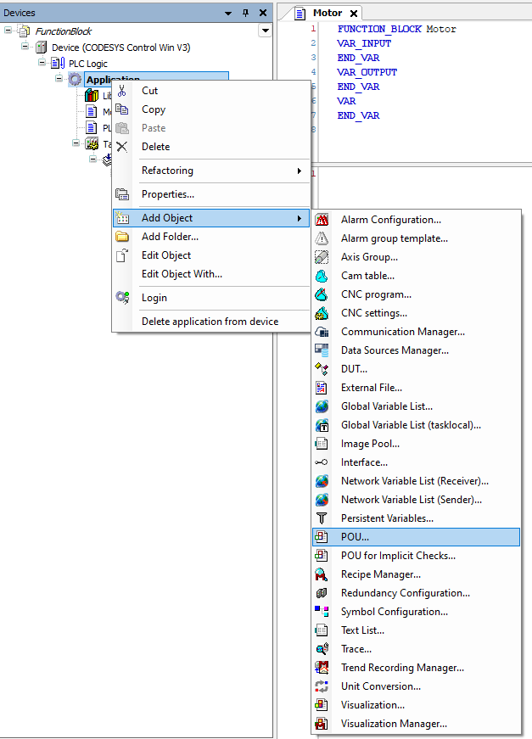The height and width of the screenshot is (739, 532).
Task: Click the Alarm group template icon
Action: pyautogui.click(x=322, y=238)
